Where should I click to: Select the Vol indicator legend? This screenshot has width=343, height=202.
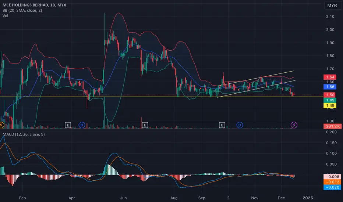point(5,16)
